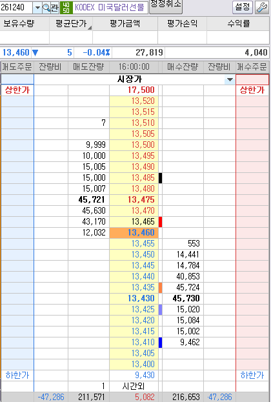Open the wrench tools icon
The height and width of the screenshot is (402, 271).
pos(262,7)
